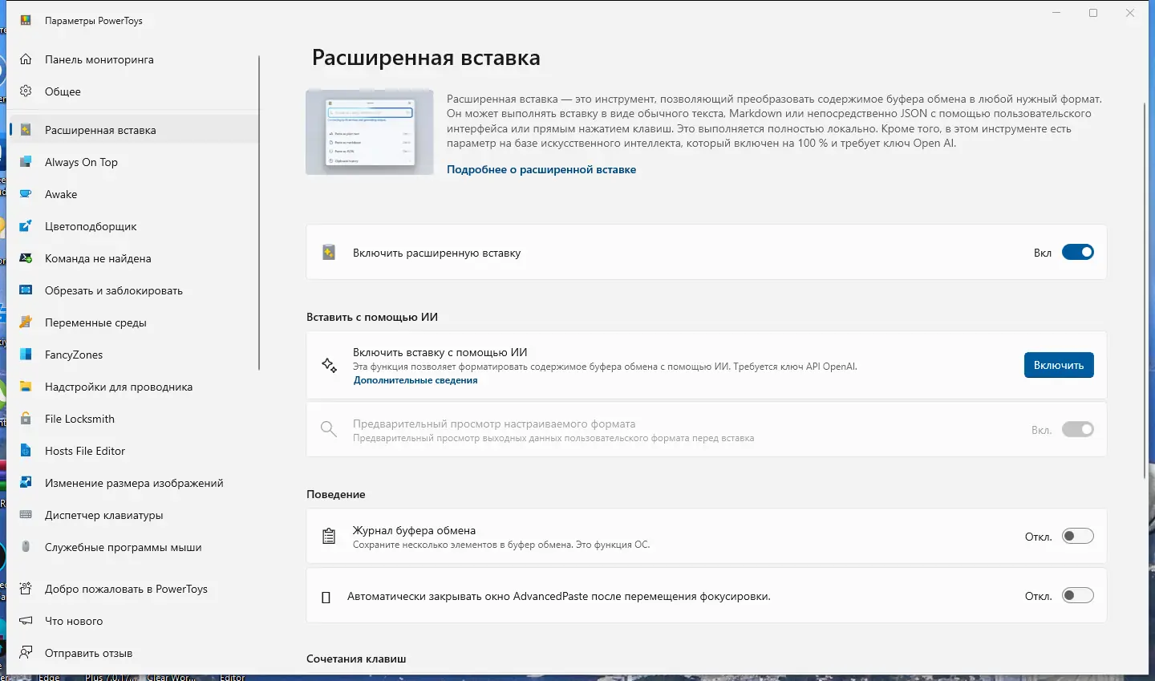Select 'Надстройки для проводника' sidebar label

pyautogui.click(x=119, y=387)
